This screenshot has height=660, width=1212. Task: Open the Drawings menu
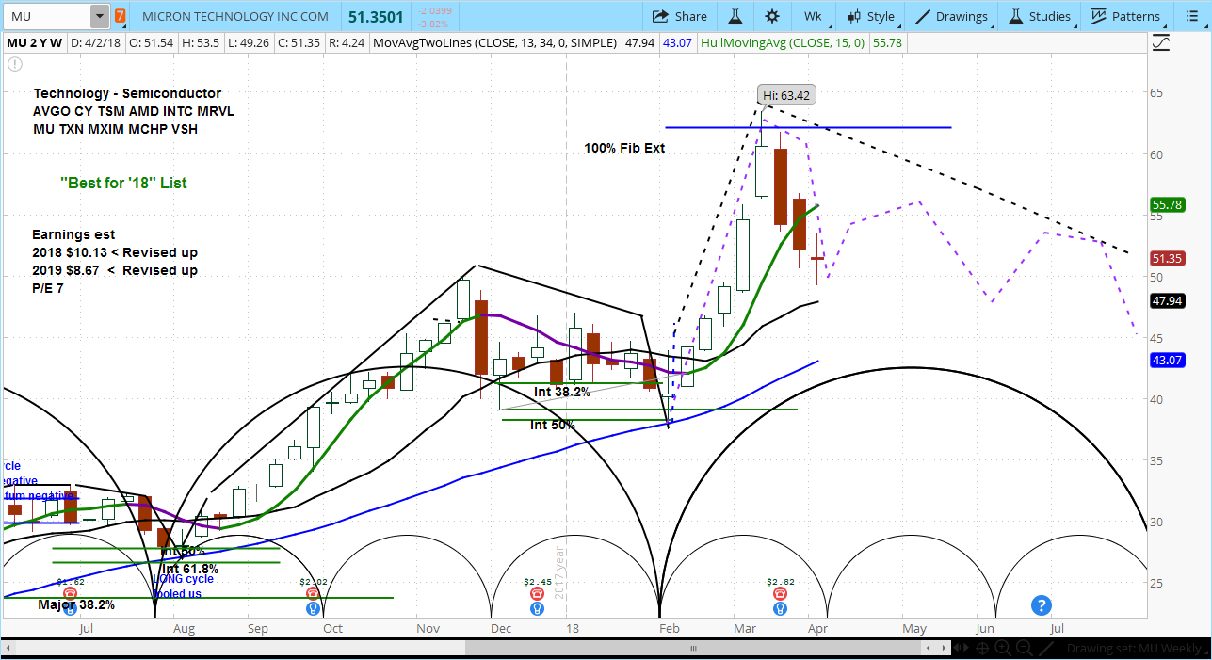[951, 16]
